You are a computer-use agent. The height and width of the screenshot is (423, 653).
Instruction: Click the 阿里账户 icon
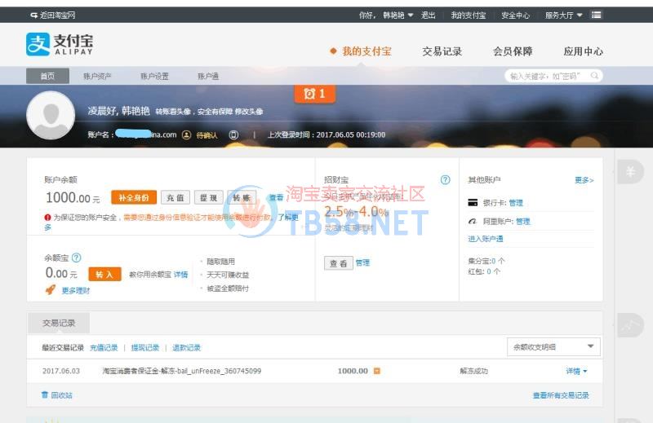pyautogui.click(x=473, y=221)
